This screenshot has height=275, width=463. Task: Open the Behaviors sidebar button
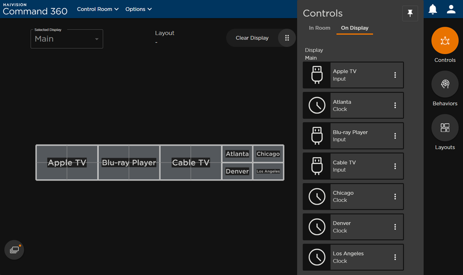click(x=445, y=84)
